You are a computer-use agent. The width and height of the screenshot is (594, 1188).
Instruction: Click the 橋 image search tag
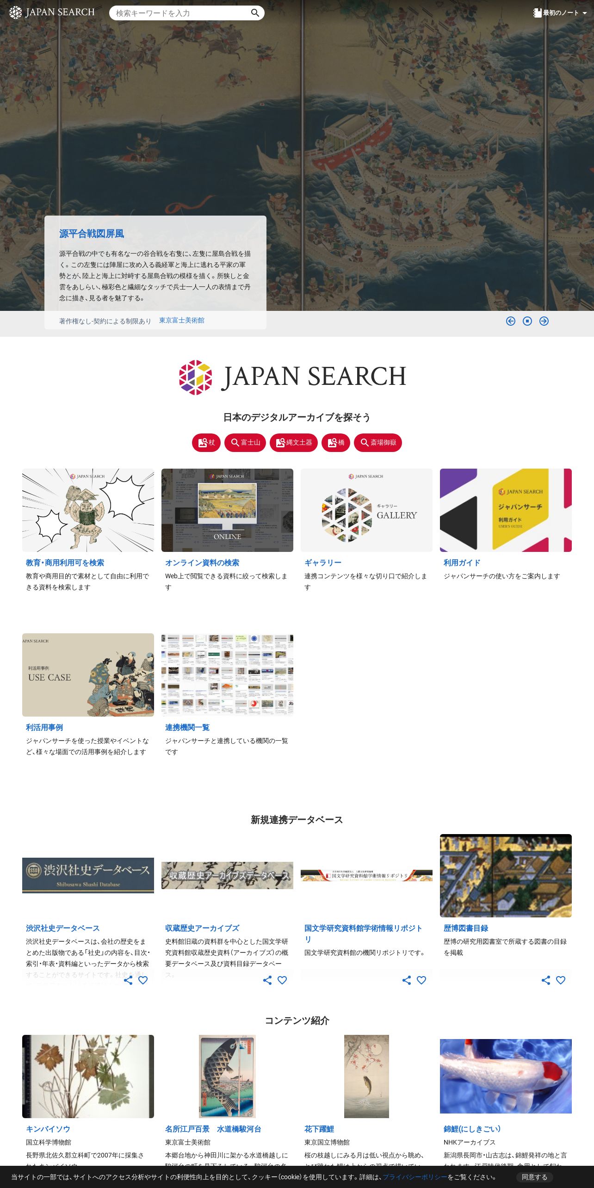336,442
